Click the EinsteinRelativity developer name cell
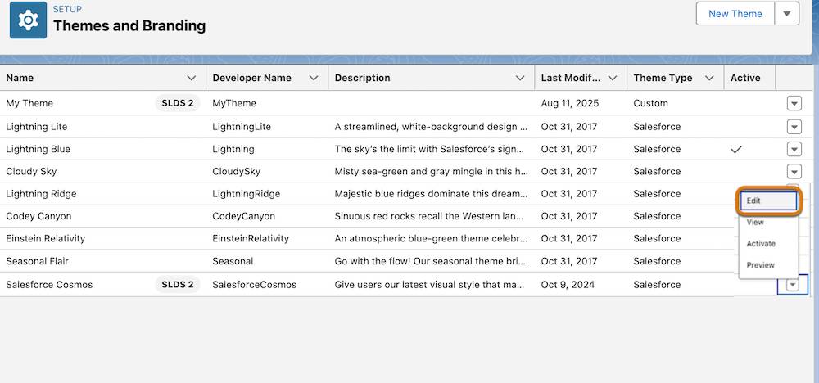 click(267, 238)
